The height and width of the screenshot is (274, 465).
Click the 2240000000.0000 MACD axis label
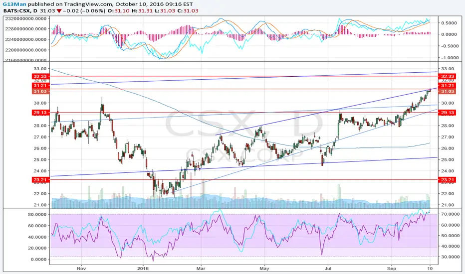pyautogui.click(x=26, y=39)
